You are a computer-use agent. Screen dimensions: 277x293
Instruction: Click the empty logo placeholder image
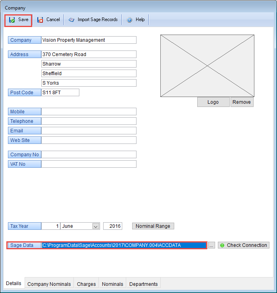pos(207,66)
